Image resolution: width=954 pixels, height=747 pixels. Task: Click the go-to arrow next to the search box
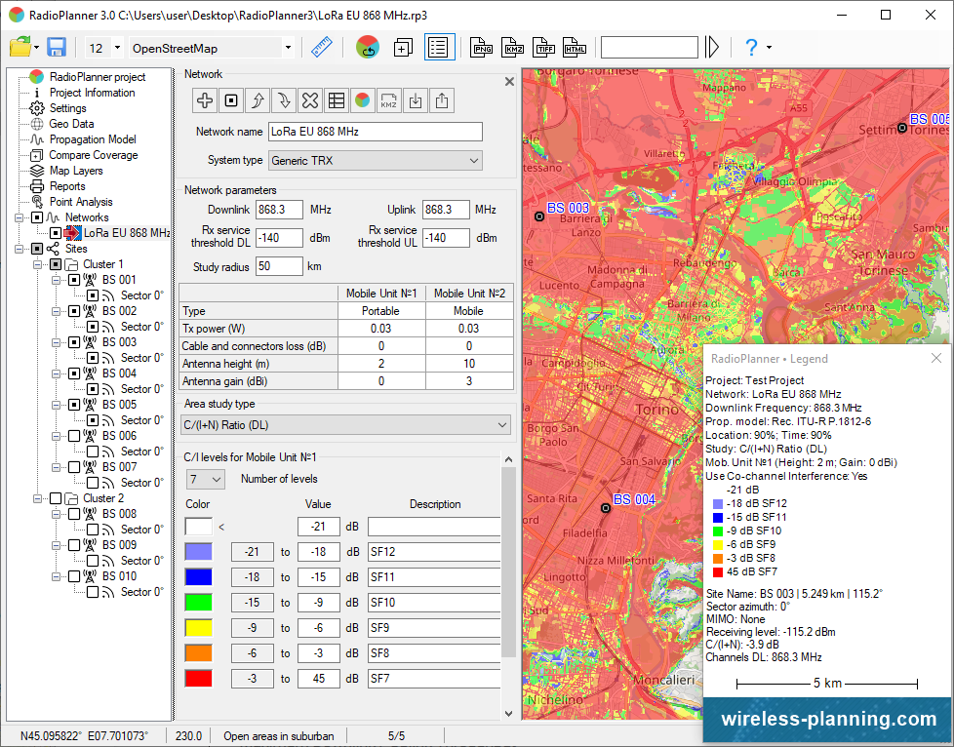[712, 47]
